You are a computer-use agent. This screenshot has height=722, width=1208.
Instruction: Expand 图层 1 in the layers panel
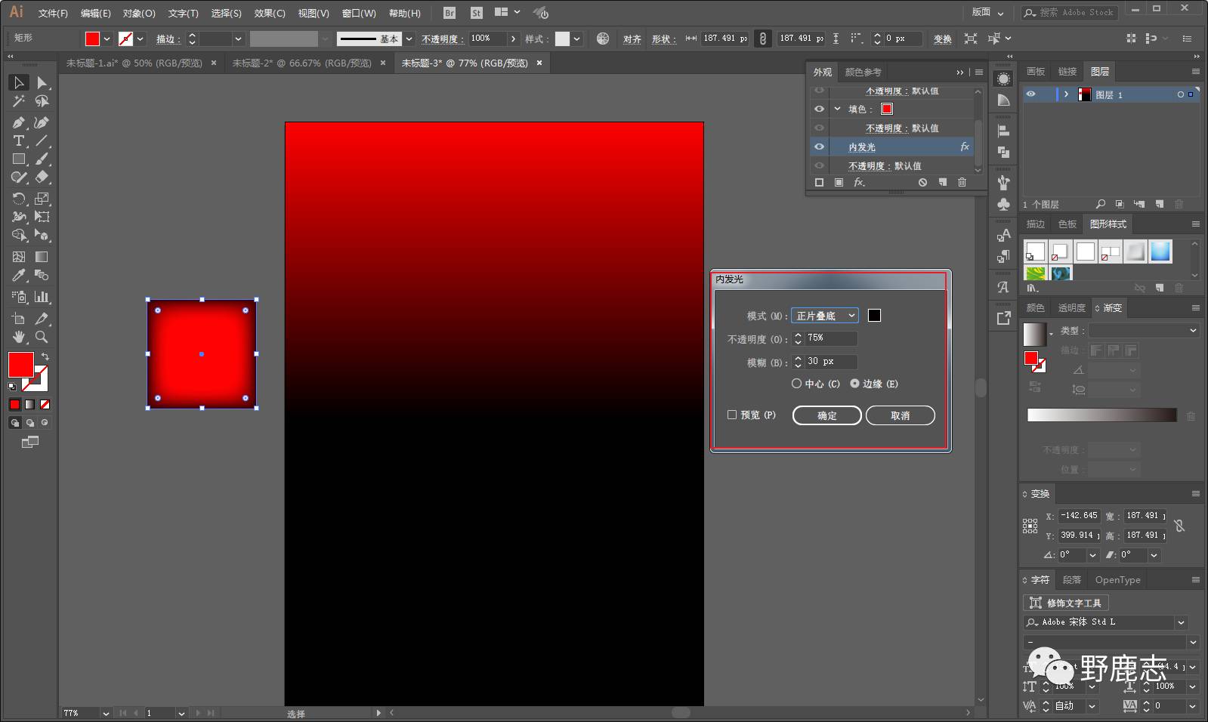tap(1066, 94)
